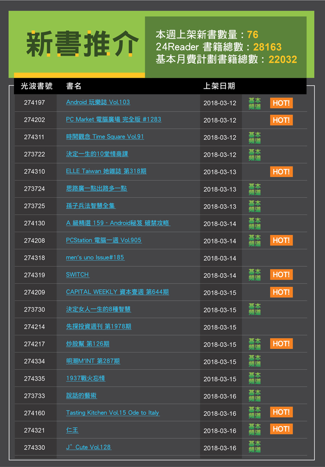325x467 pixels.
Task: Open ELLE Taiwan 她雜誌 第318期
Action: coord(106,171)
